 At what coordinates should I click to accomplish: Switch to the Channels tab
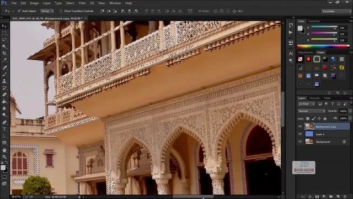(x=314, y=98)
